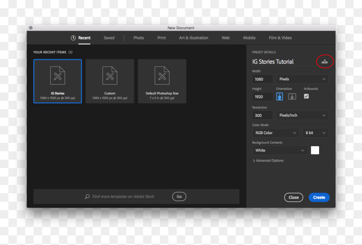
Task: Open the Pixels/Inch resolution dropdown
Action: [302, 115]
